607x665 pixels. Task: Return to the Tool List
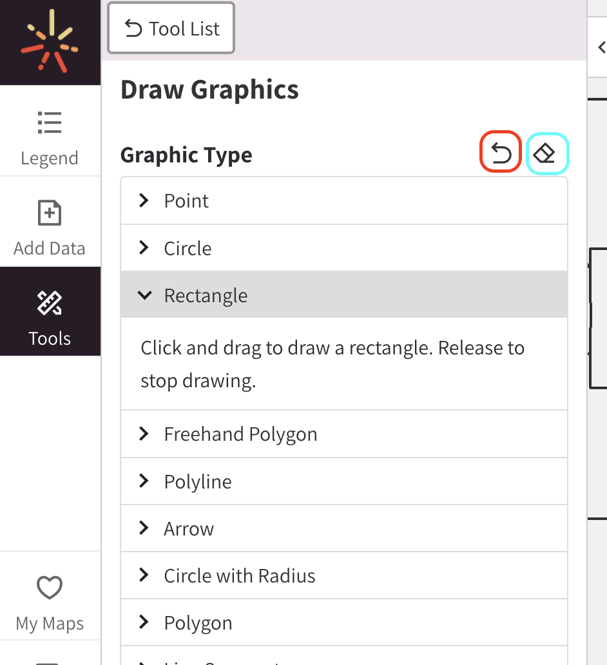click(x=170, y=28)
